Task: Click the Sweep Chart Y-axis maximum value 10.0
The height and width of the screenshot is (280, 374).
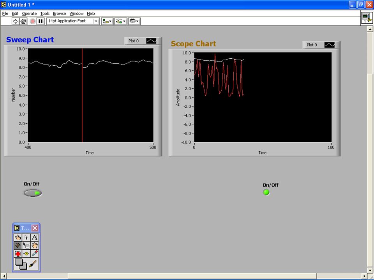Action: click(21, 49)
